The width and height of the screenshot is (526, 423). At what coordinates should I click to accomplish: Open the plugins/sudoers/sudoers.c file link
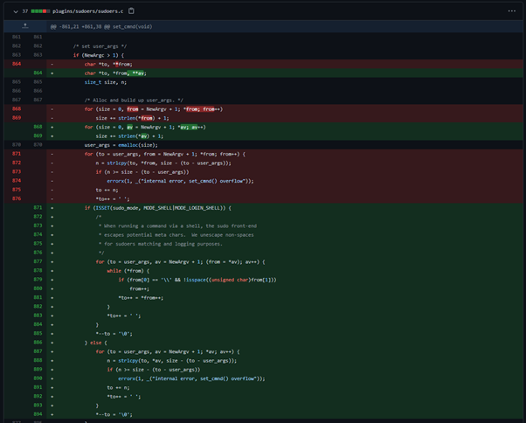coord(89,11)
